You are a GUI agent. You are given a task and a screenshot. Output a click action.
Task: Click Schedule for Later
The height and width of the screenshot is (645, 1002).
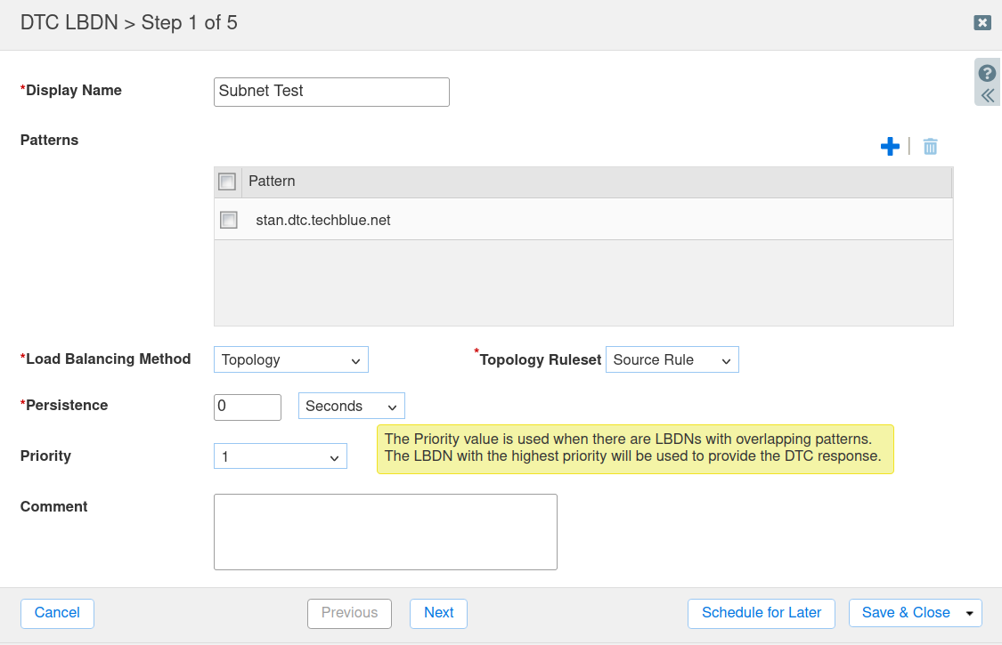tap(761, 613)
